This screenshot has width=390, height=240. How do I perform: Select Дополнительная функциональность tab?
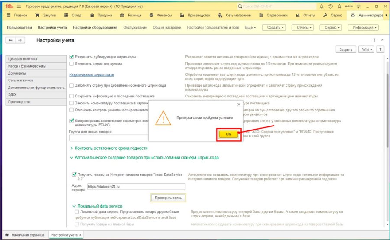[36, 88]
